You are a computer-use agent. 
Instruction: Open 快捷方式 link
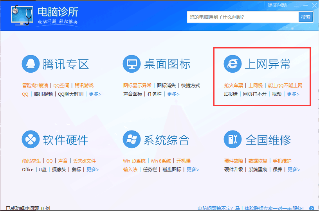(191, 86)
